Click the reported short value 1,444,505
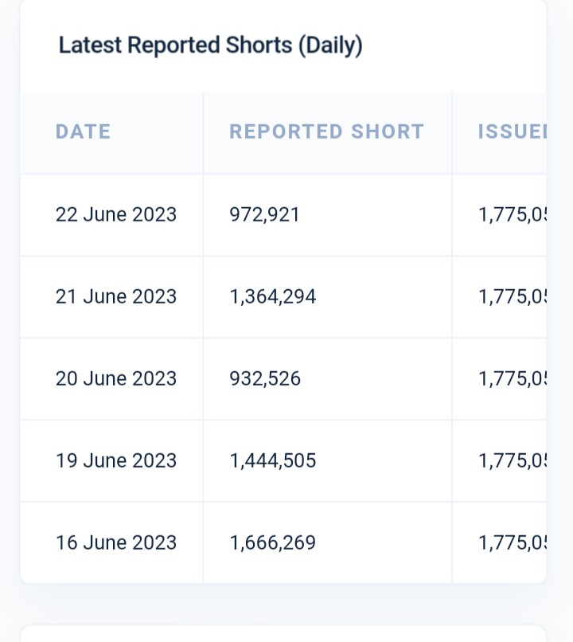 click(273, 461)
